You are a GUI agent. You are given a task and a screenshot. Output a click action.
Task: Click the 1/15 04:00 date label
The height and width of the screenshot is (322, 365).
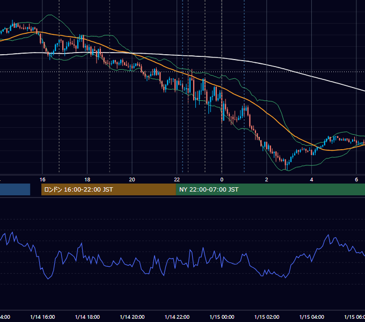coord(312,317)
